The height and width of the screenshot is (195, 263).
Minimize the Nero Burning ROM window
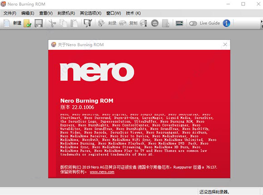tap(228, 4)
